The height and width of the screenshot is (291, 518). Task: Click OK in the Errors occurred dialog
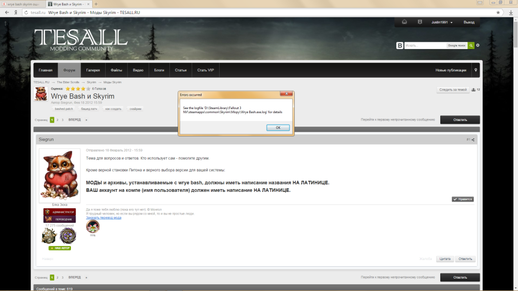coord(278,128)
